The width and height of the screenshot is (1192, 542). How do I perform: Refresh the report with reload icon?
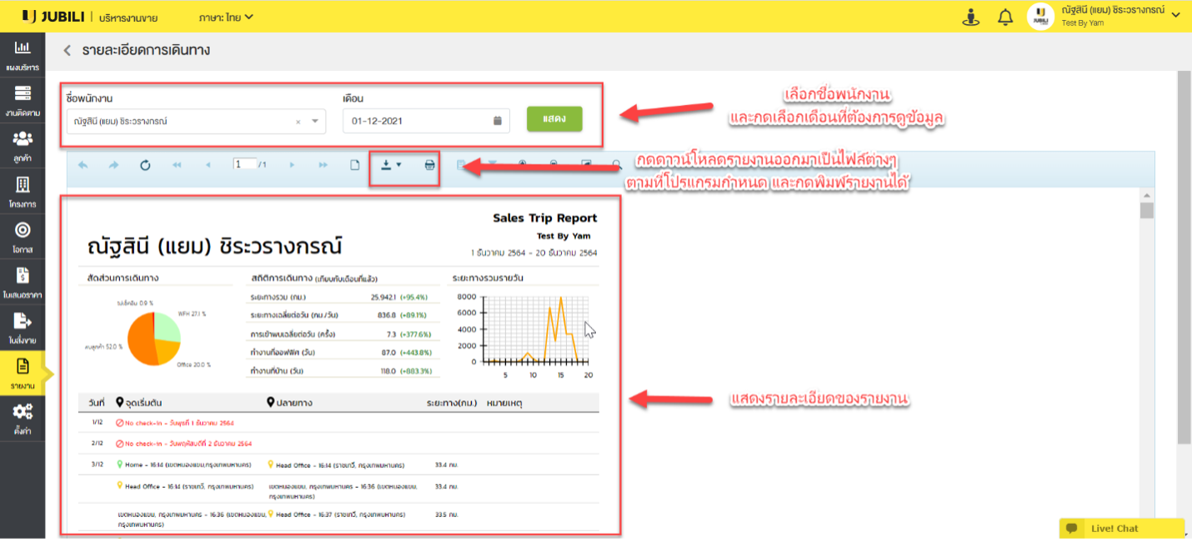tap(145, 165)
